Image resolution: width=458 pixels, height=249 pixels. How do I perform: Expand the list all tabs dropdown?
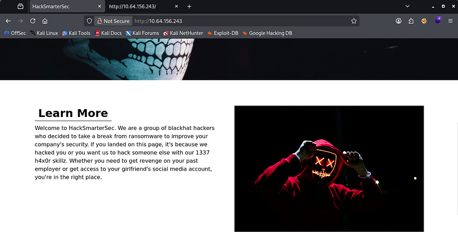(413, 6)
